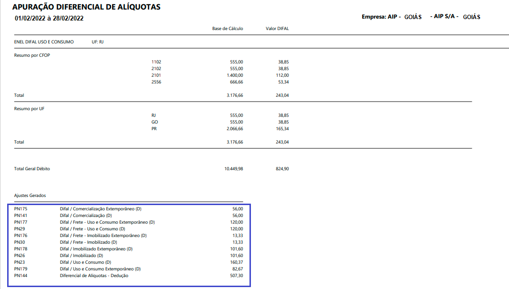
Task: Click the report title Apuração Diferencial de Alíquotas
Action: tap(86, 7)
